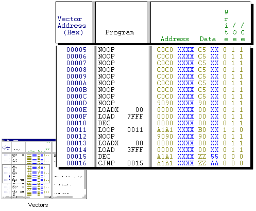Click the Data column header label
256x211 pixels.
pyautogui.click(x=208, y=39)
